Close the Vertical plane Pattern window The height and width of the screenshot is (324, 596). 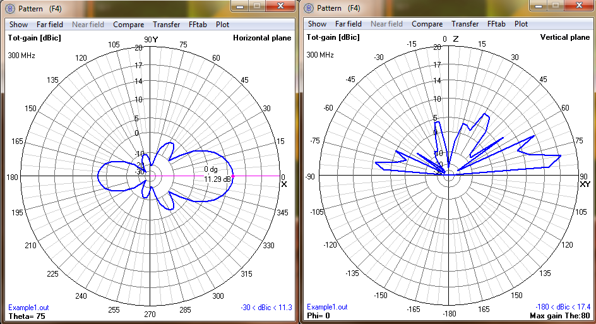[x=580, y=5]
